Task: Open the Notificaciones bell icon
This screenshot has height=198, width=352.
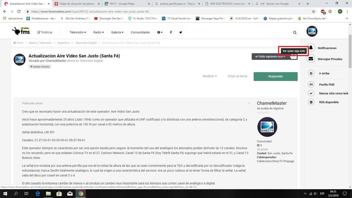Action: (x=311, y=48)
